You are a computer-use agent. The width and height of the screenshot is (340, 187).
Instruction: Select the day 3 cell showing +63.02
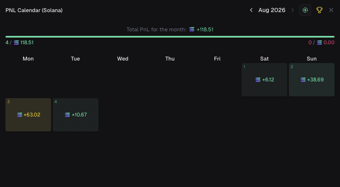click(x=28, y=115)
